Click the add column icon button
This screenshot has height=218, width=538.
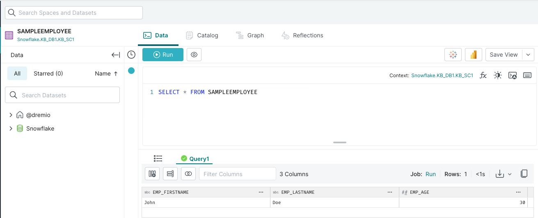[x=152, y=174]
